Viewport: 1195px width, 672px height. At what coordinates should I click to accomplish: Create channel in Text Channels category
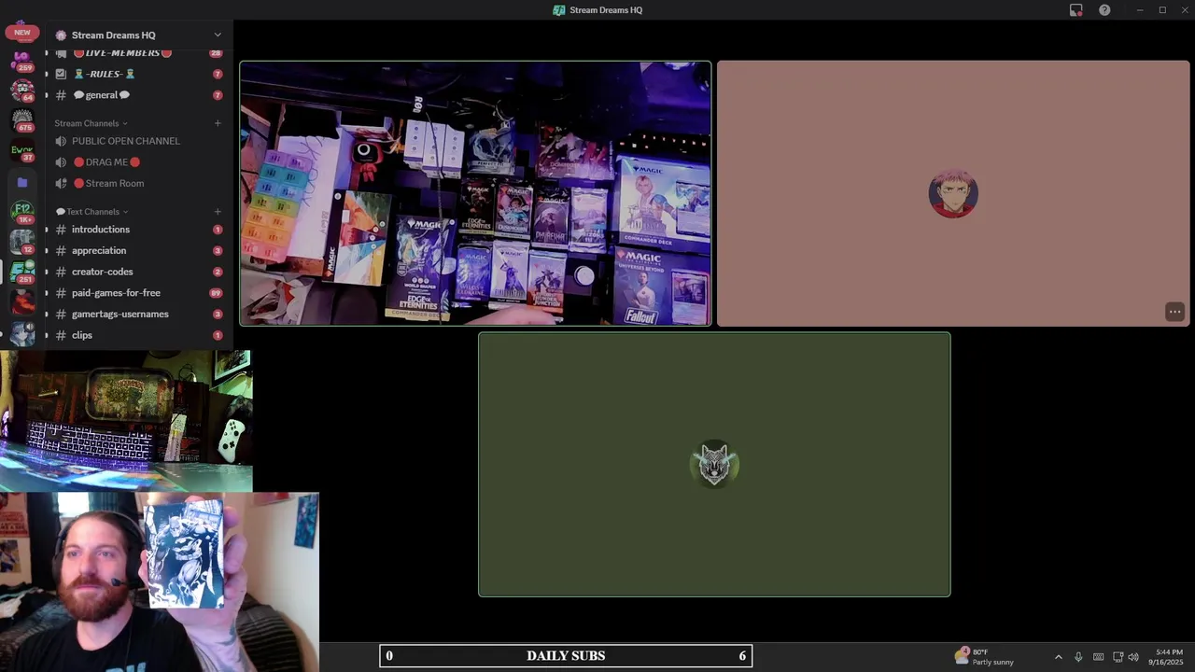coord(218,212)
